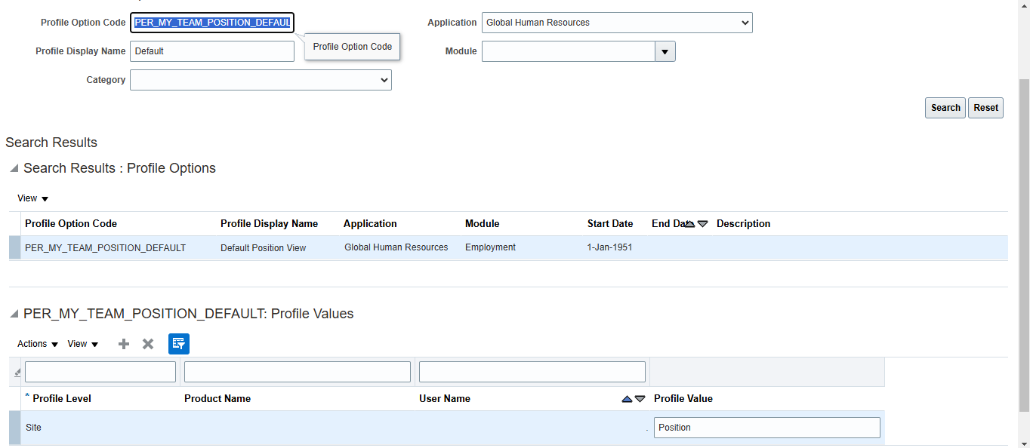Open the Module dropdown arrow
The image size is (1030, 448).
tap(665, 51)
